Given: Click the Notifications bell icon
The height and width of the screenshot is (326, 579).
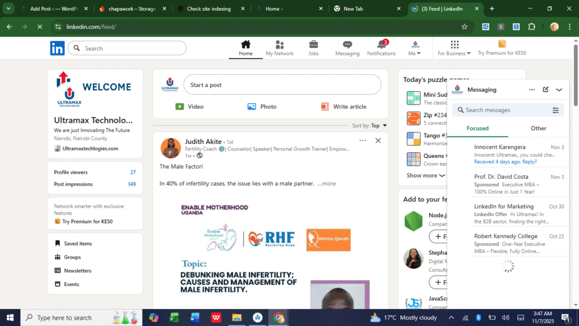Looking at the screenshot, I should (381, 45).
